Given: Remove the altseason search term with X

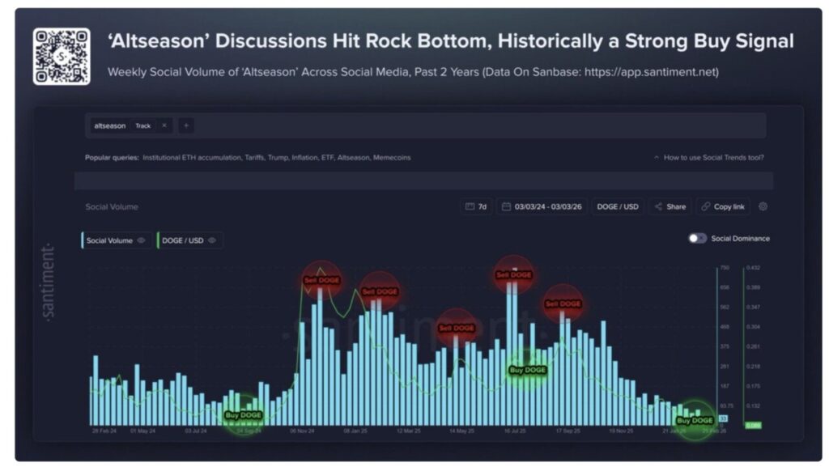Looking at the screenshot, I should coord(164,125).
